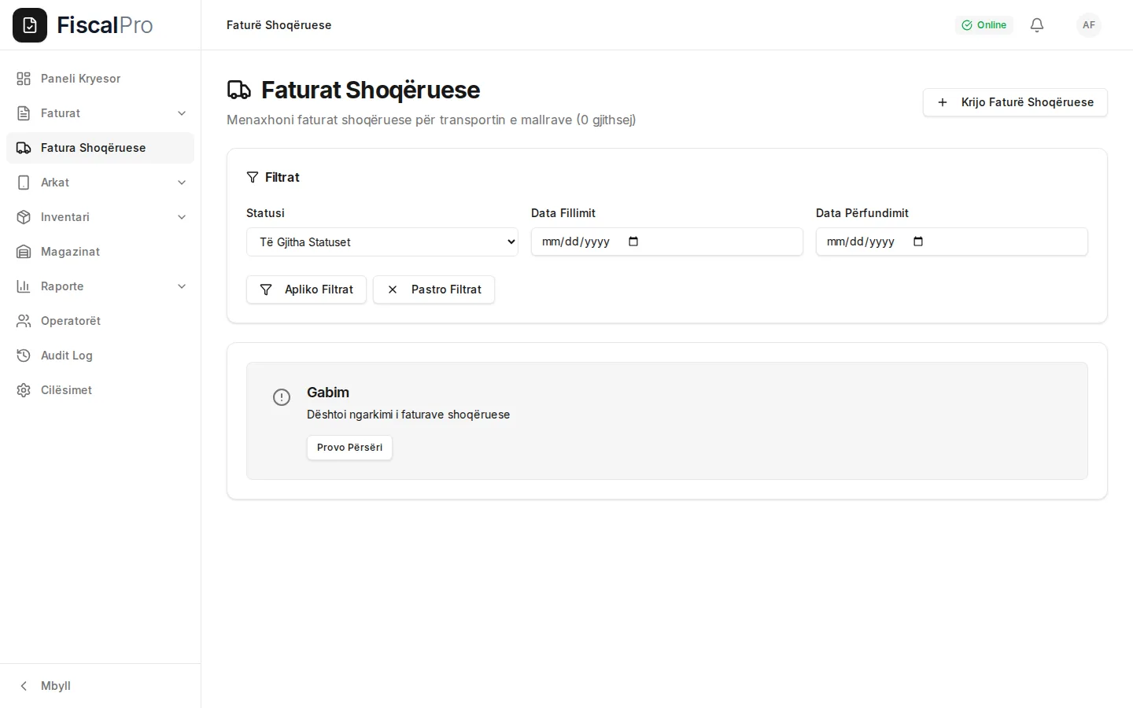Click the Data Përfundimit date field
This screenshot has width=1133, height=708.
click(x=952, y=242)
